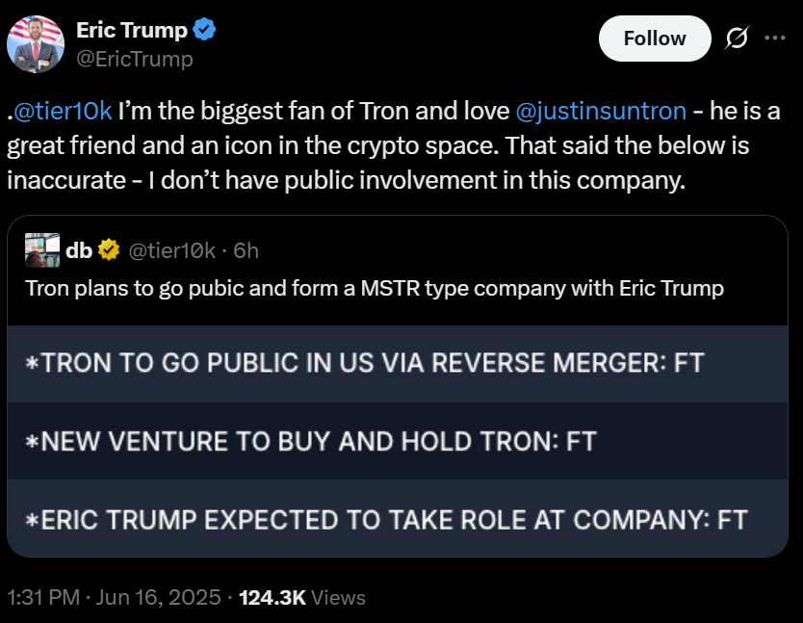Click the blue verified badge beside Eric Trump

[x=204, y=30]
